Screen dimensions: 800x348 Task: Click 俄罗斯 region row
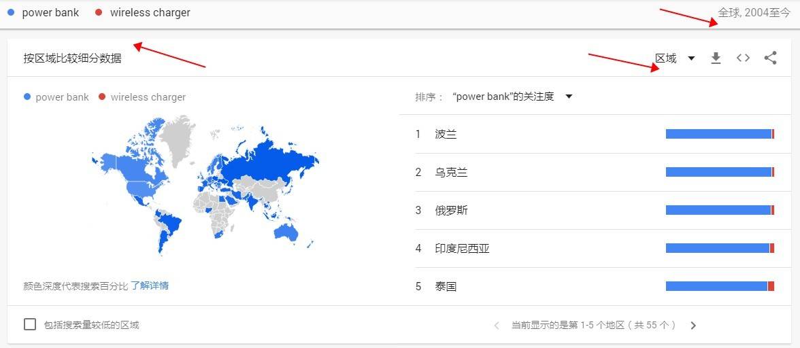[451, 211]
